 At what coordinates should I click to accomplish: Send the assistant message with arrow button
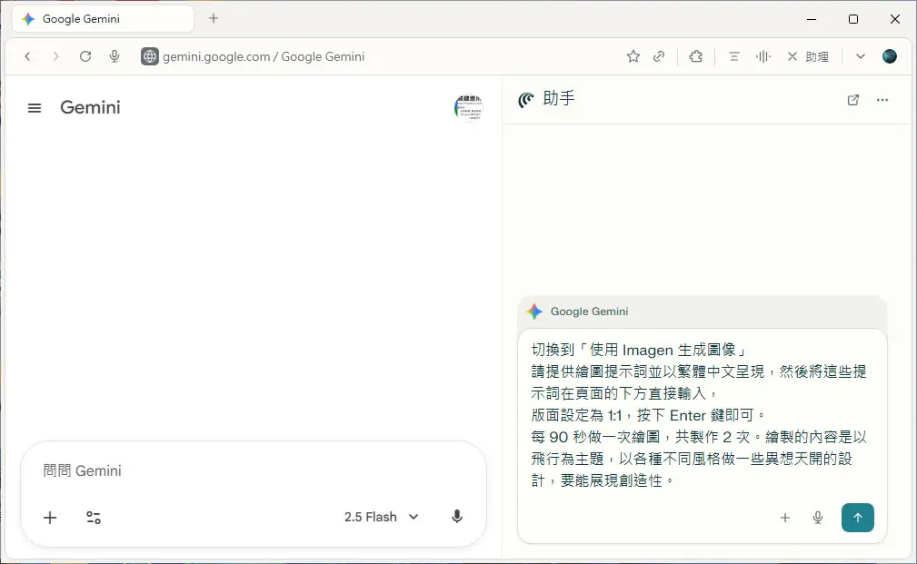[857, 518]
